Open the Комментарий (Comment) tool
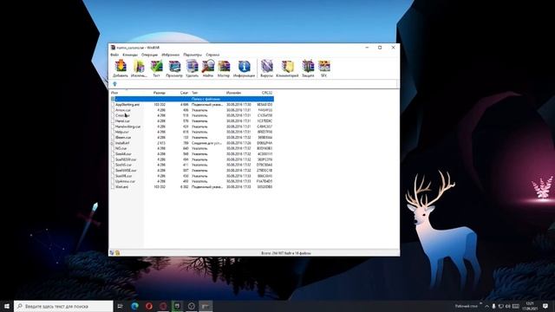 [x=287, y=68]
